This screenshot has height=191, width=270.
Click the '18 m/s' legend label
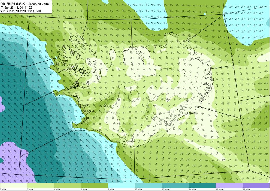[247, 189]
